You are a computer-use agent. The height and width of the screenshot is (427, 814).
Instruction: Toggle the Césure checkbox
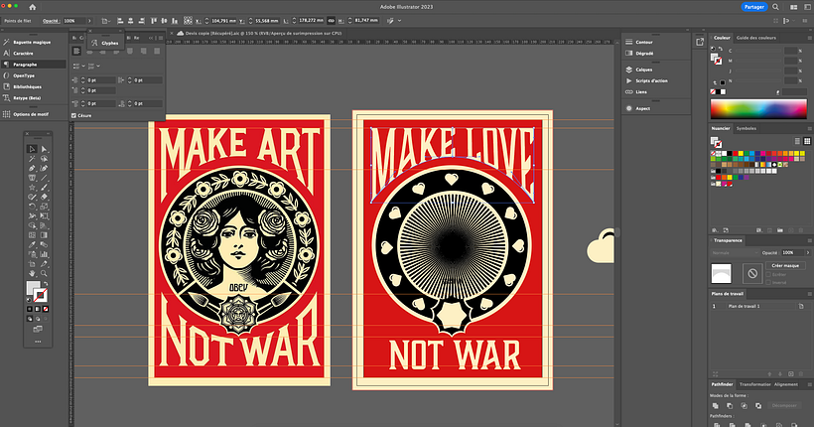click(74, 114)
